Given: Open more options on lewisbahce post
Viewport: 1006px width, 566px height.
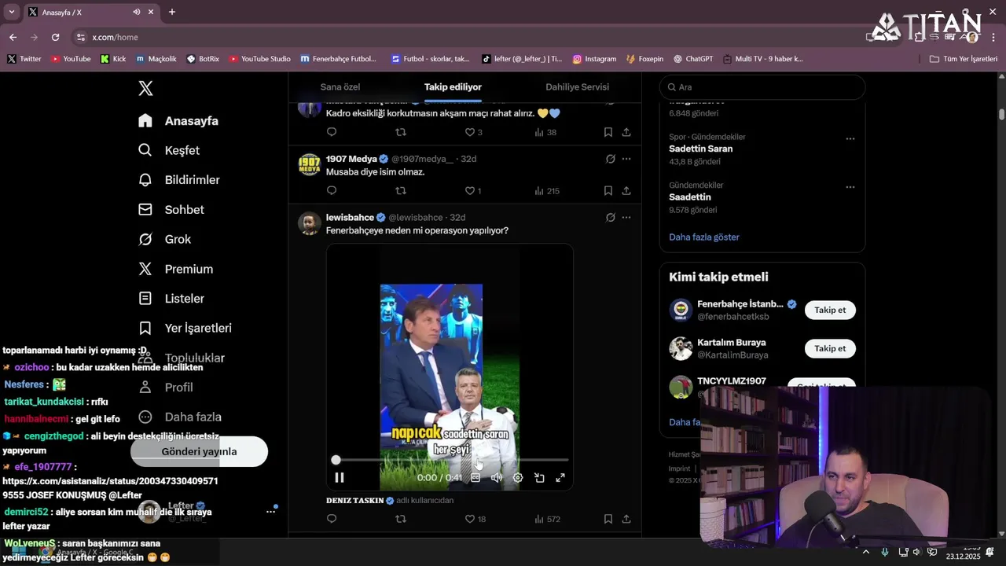Looking at the screenshot, I should [x=626, y=218].
